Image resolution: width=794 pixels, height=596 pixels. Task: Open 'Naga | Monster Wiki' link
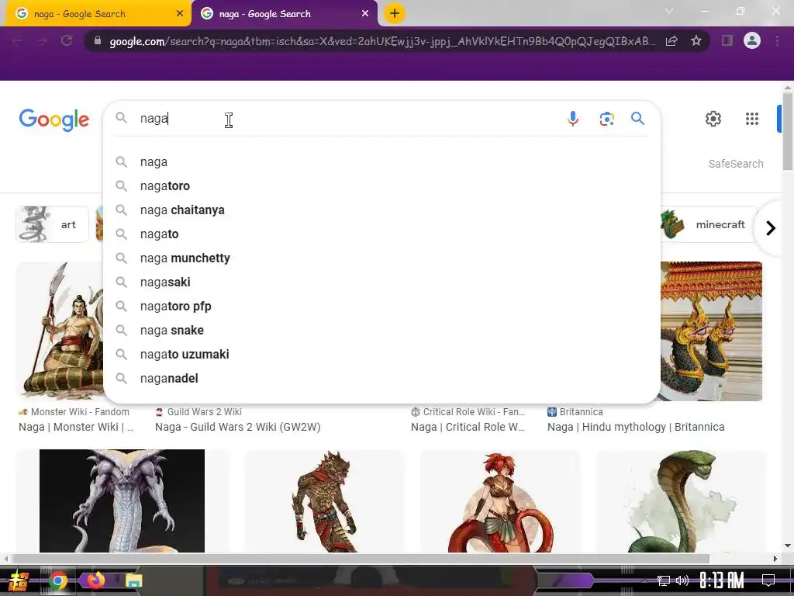coord(76,428)
